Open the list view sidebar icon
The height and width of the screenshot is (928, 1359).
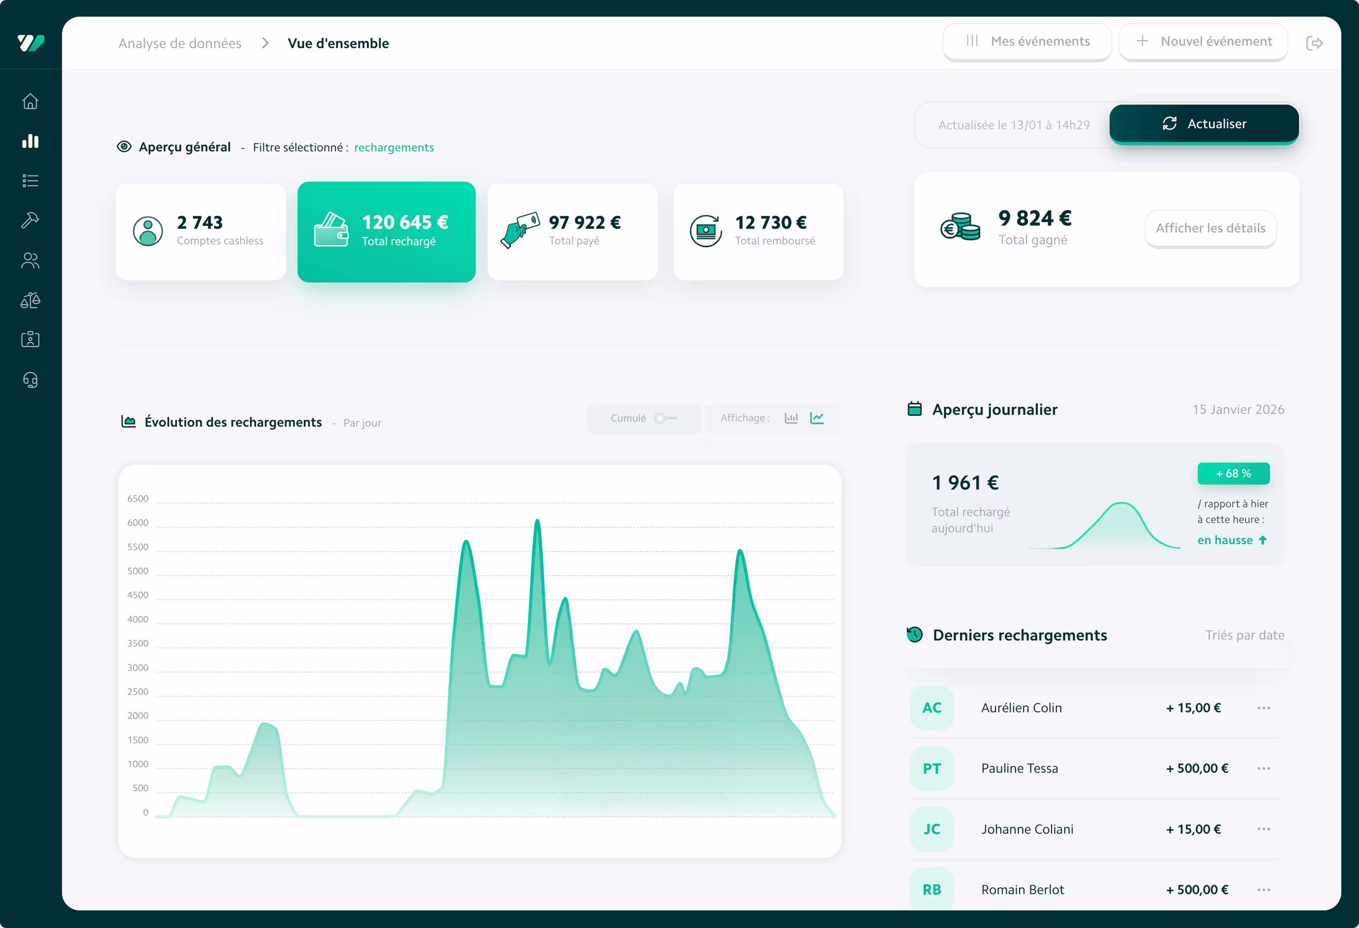click(30, 180)
